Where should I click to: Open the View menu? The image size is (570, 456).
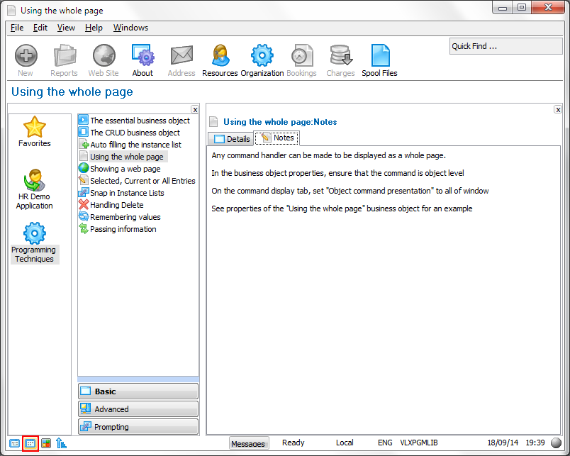click(x=66, y=28)
